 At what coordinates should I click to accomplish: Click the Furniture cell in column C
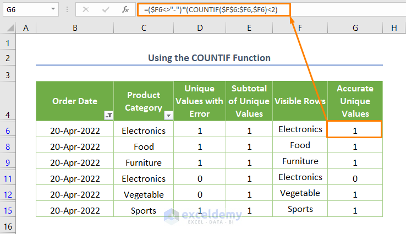(x=143, y=162)
